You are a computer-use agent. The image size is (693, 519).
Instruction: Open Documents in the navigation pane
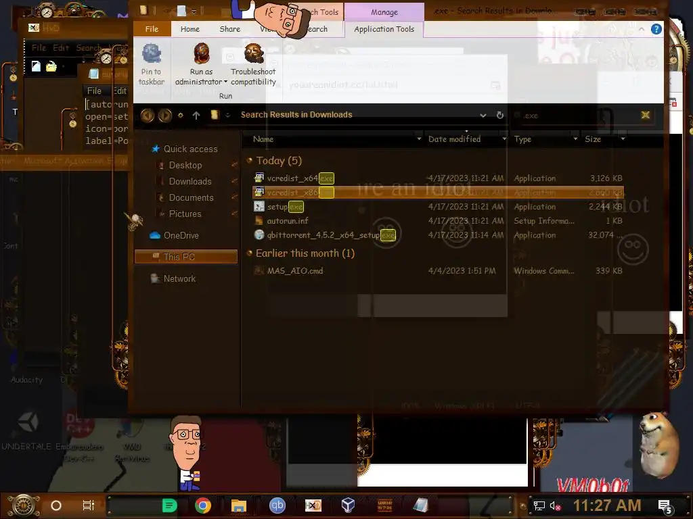(x=191, y=198)
